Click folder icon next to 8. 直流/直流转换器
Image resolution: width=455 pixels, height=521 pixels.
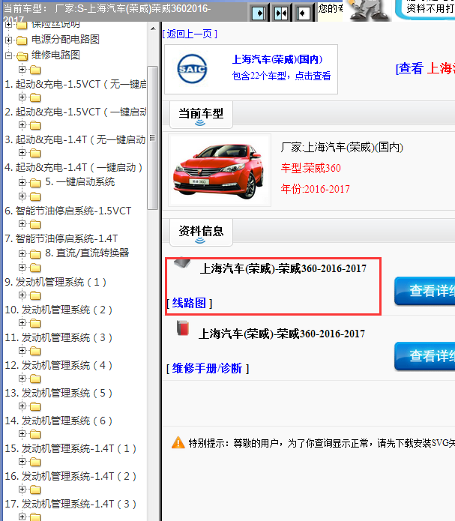(35, 254)
